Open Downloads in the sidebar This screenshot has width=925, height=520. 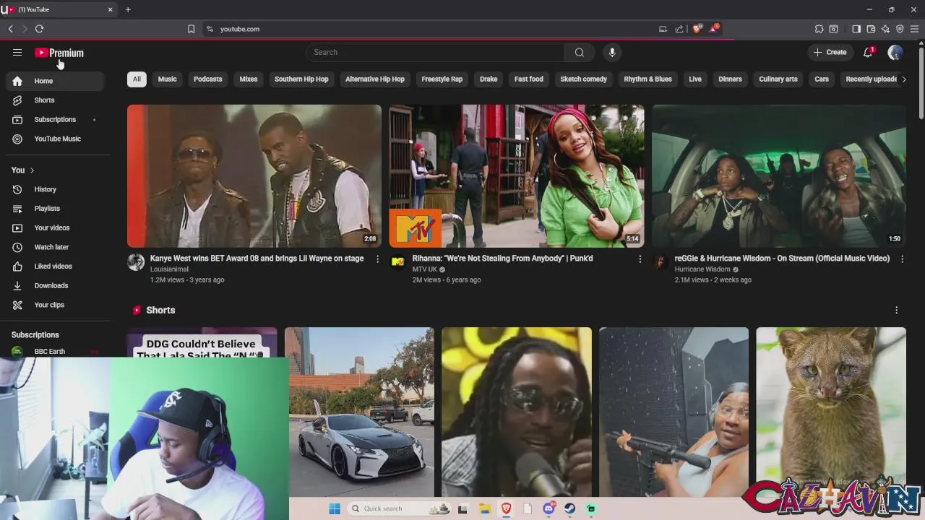click(55, 285)
